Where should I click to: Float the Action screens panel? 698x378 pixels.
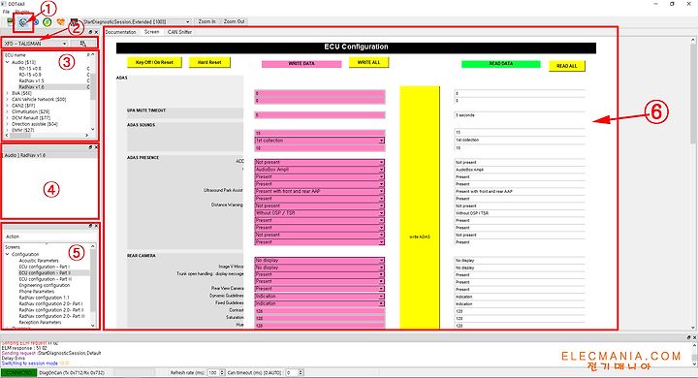tap(90, 226)
